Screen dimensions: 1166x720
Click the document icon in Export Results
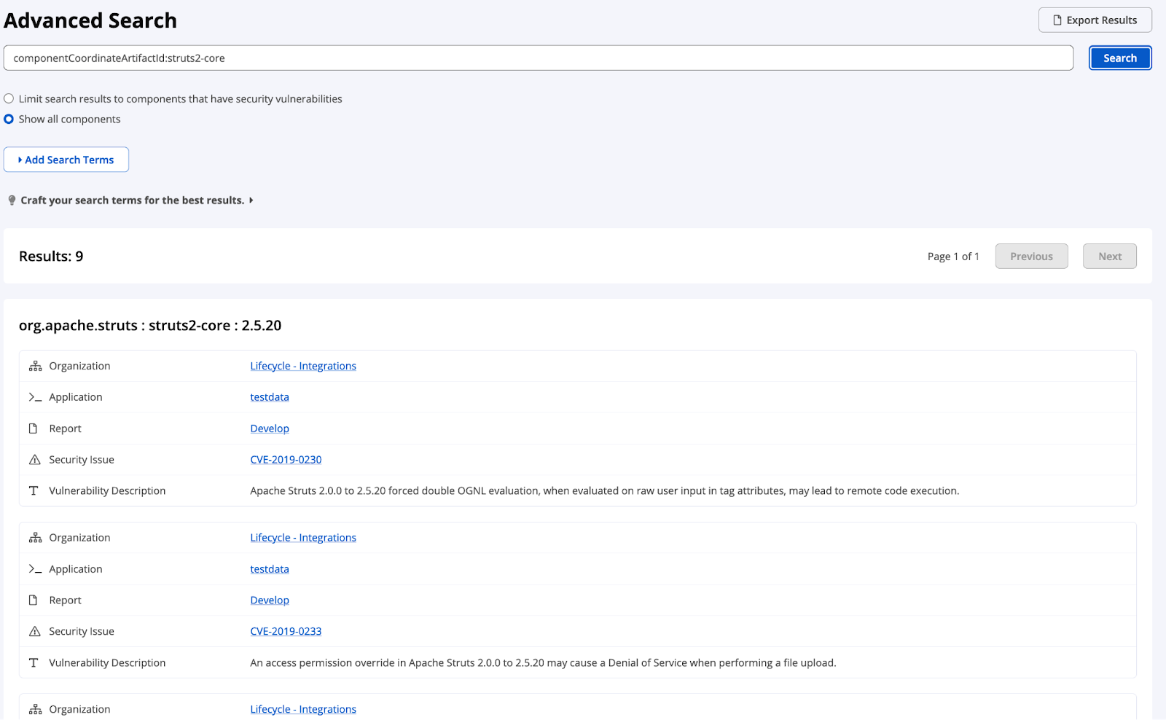point(1057,20)
